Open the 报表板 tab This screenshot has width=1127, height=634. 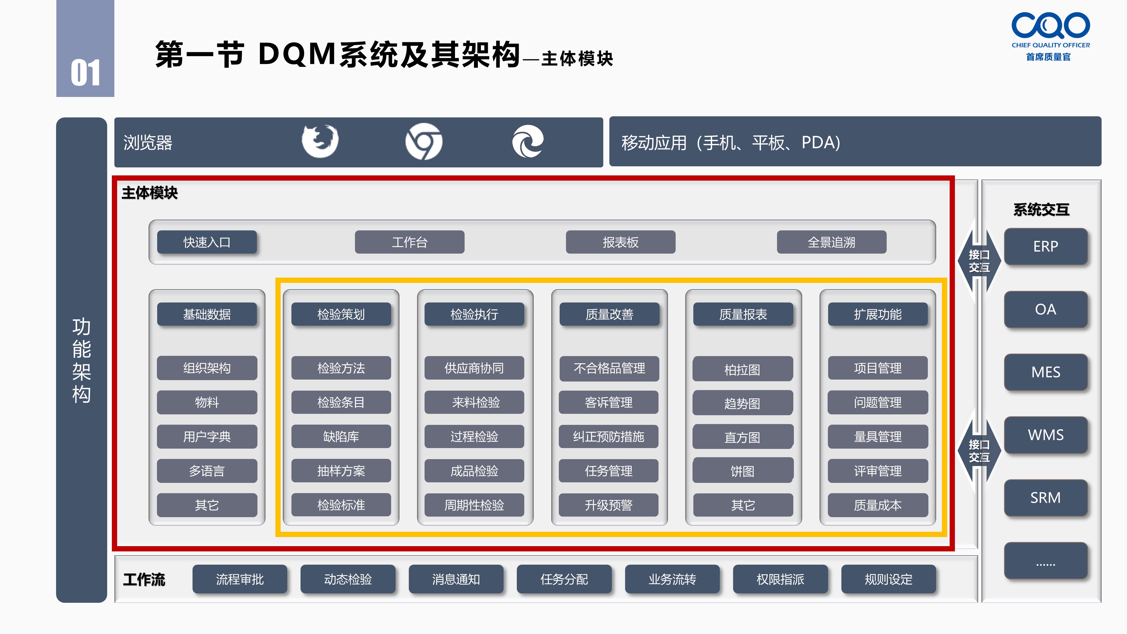point(620,242)
